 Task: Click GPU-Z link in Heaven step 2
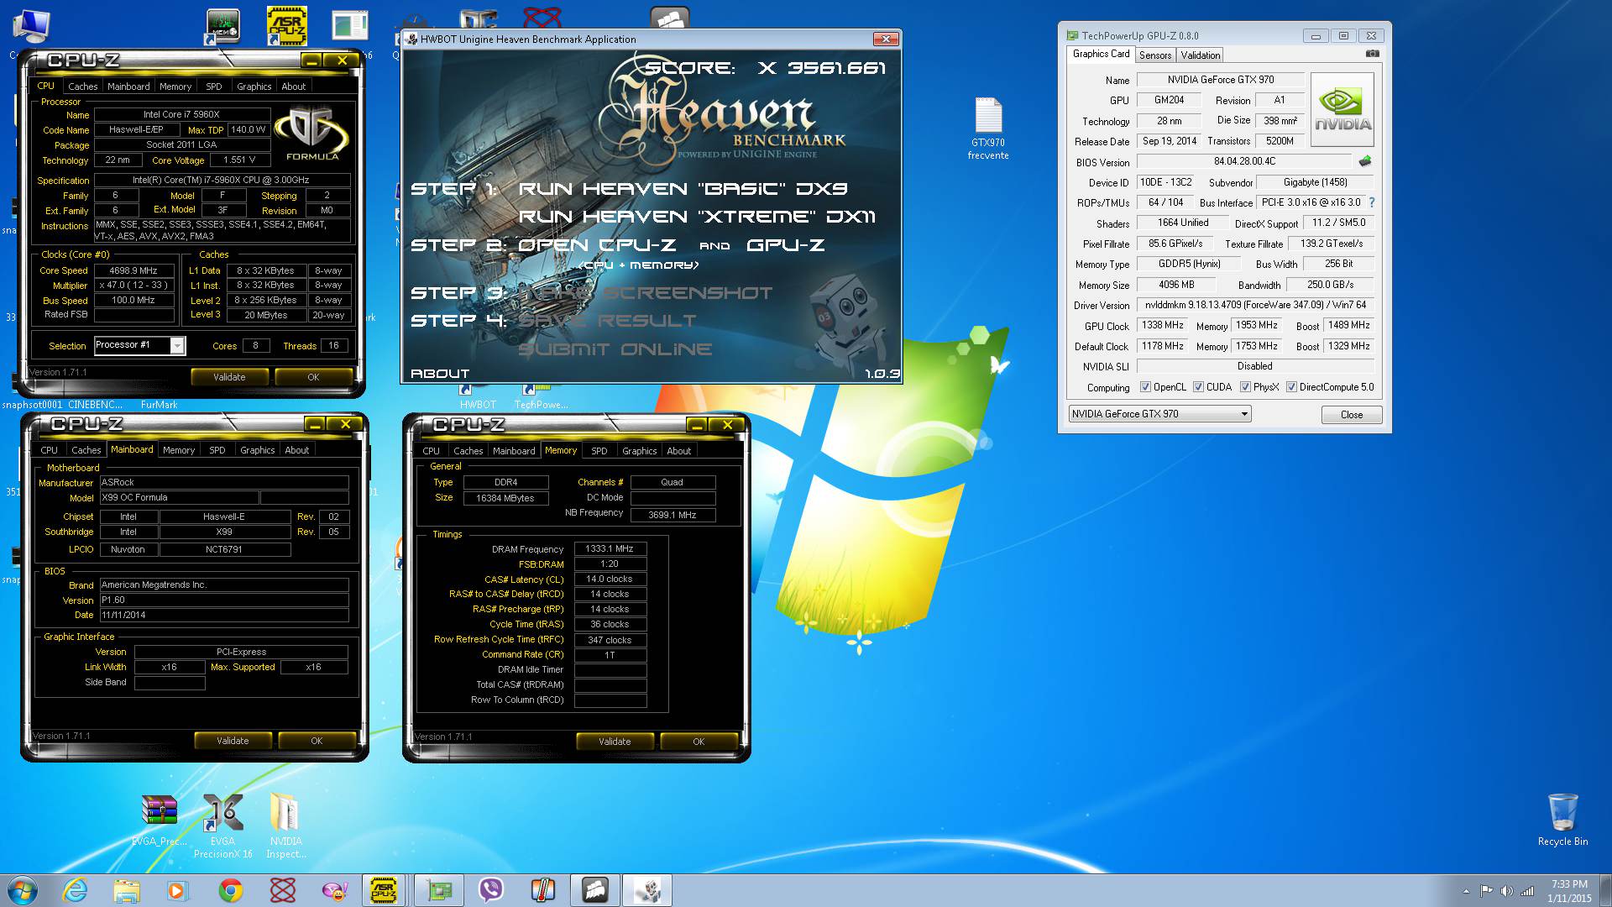coord(786,245)
